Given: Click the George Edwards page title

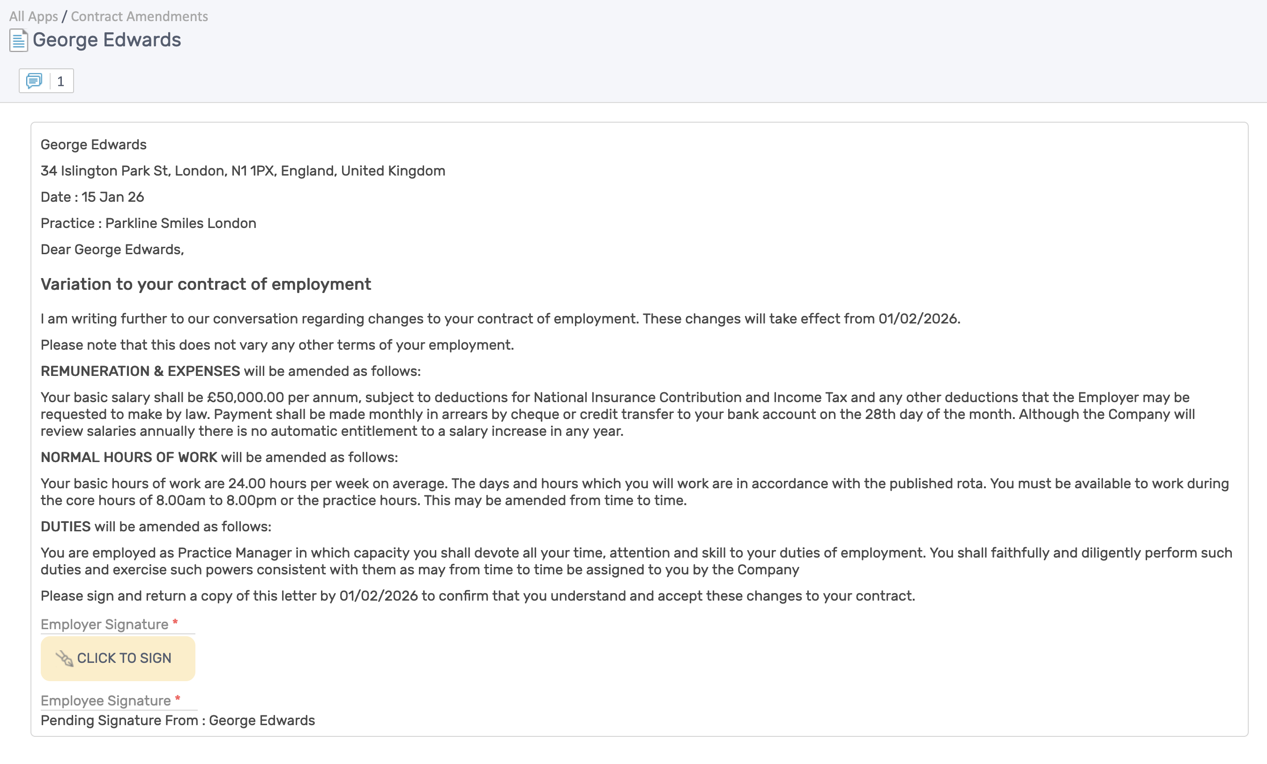Looking at the screenshot, I should click(106, 40).
